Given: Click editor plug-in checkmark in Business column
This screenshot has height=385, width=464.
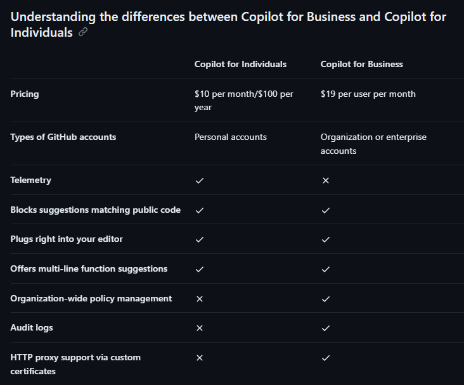Looking at the screenshot, I should pyautogui.click(x=326, y=239).
